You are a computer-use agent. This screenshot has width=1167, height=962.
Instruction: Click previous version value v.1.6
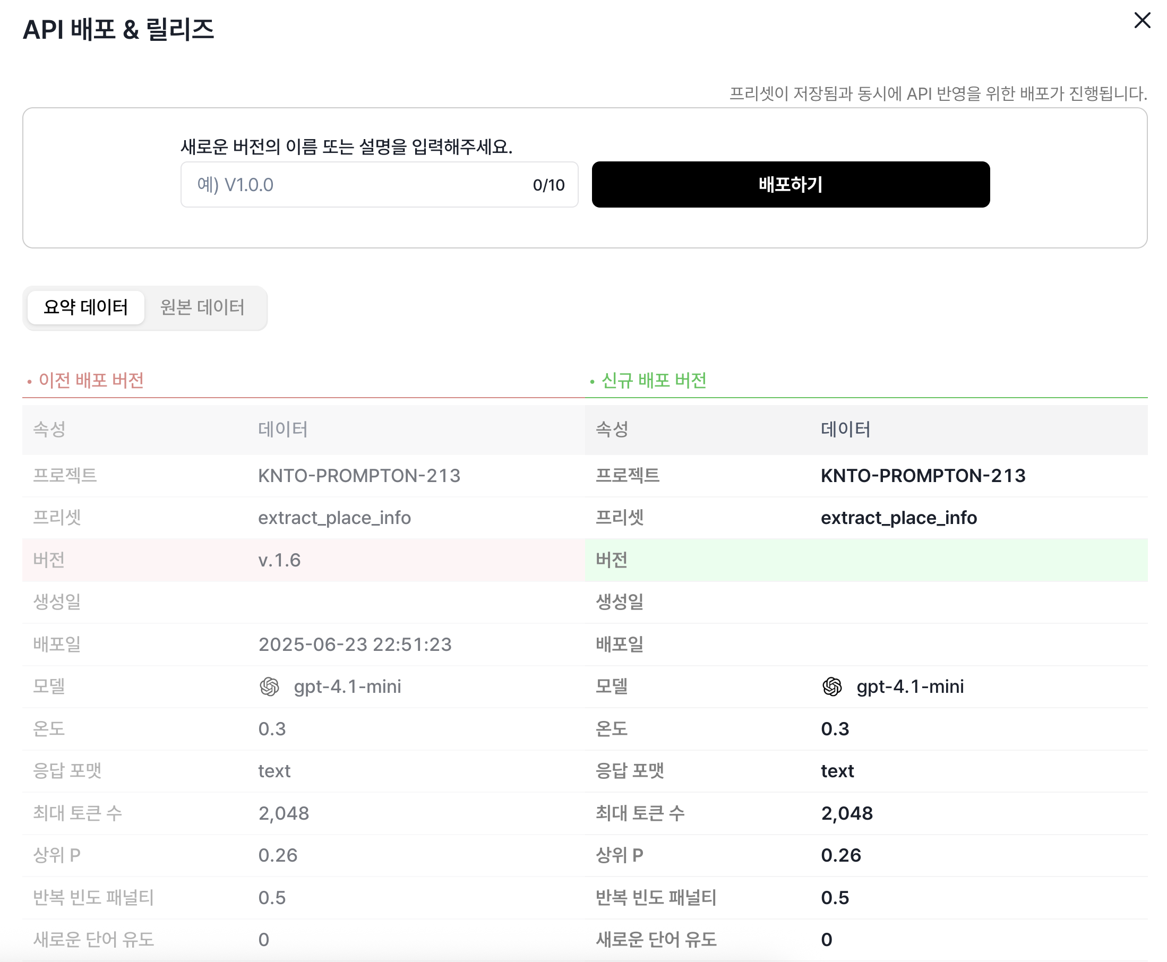(x=279, y=560)
